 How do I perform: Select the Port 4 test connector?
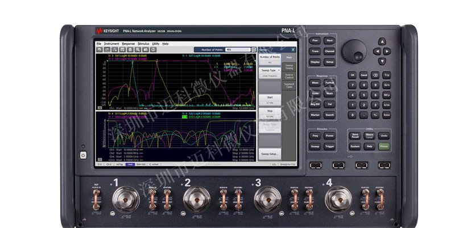(338, 200)
